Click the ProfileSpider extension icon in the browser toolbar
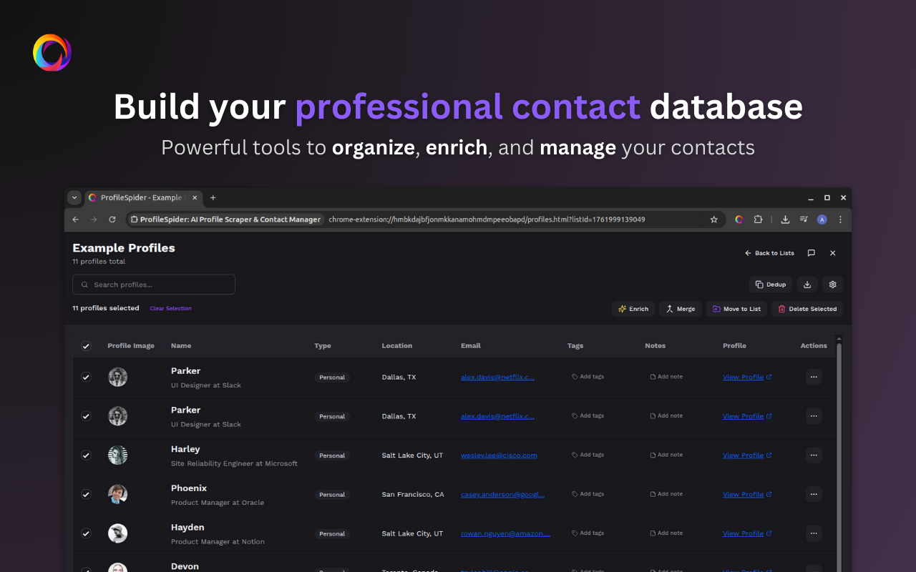Viewport: 916px width, 572px height. 739,220
